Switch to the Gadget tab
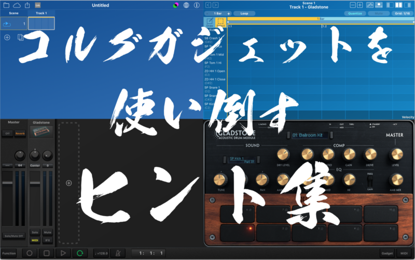The image size is (415, 260). 387,253
